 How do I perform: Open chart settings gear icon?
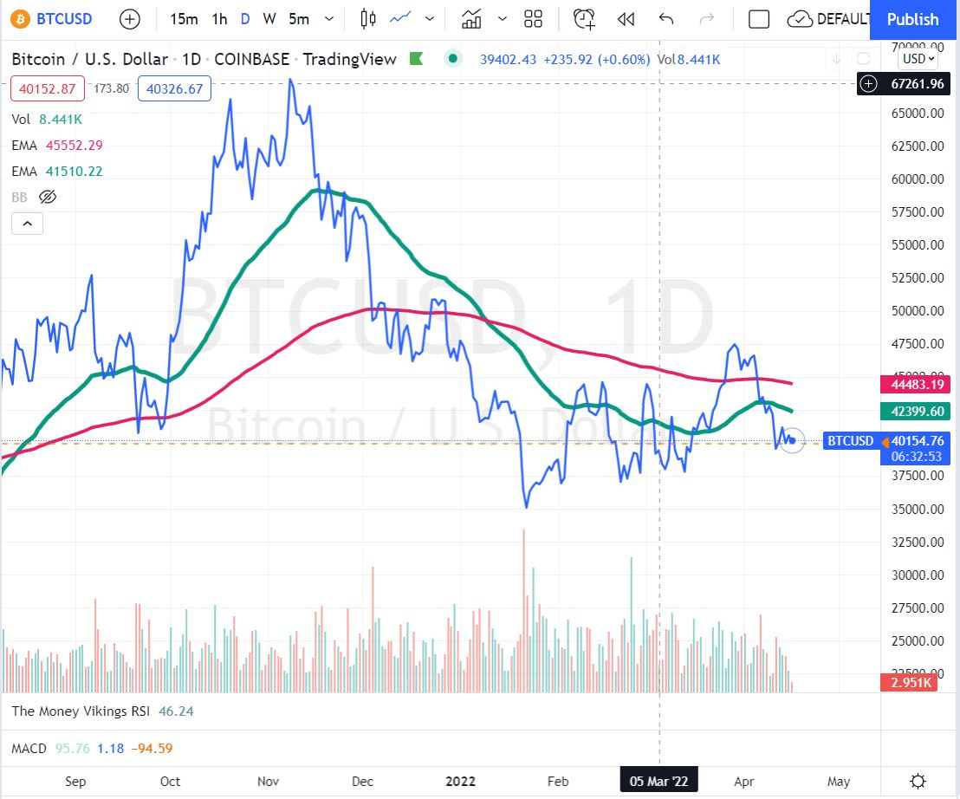tap(918, 782)
